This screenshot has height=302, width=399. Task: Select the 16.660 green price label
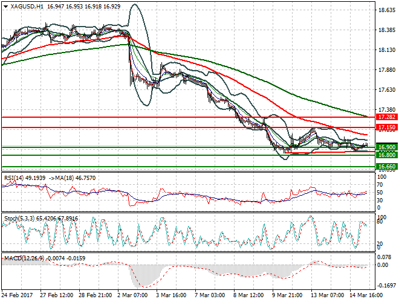coord(386,166)
